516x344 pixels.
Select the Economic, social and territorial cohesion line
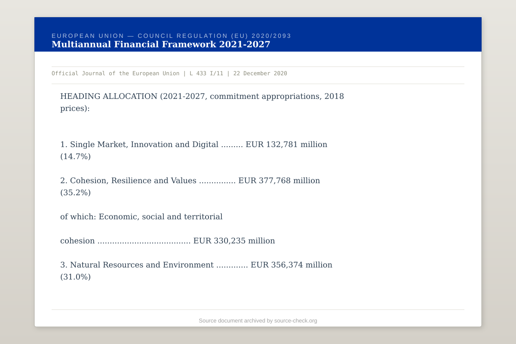[142, 217]
